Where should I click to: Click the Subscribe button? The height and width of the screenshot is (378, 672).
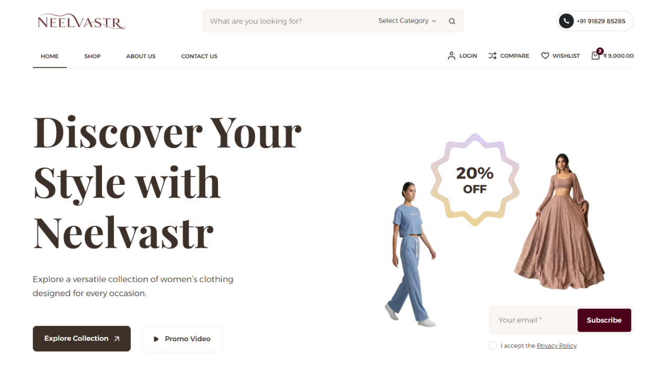coord(604,320)
